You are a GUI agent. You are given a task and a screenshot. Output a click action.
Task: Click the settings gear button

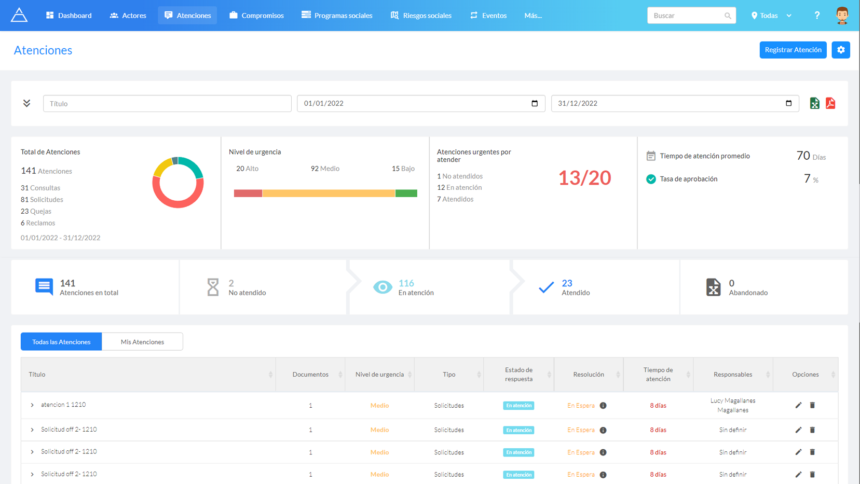pos(841,50)
